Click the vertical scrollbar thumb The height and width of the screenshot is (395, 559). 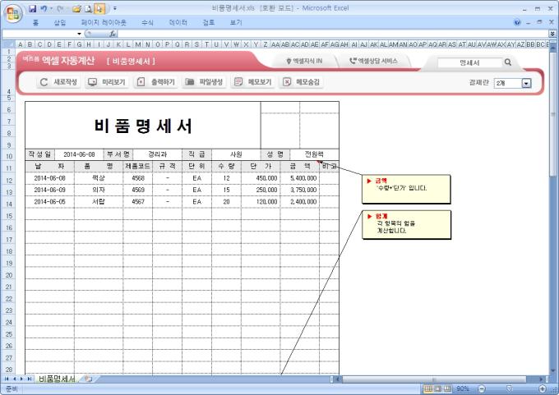553,114
